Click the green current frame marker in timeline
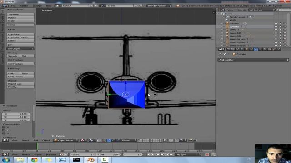This screenshot has width=291, height=163. click(37, 146)
